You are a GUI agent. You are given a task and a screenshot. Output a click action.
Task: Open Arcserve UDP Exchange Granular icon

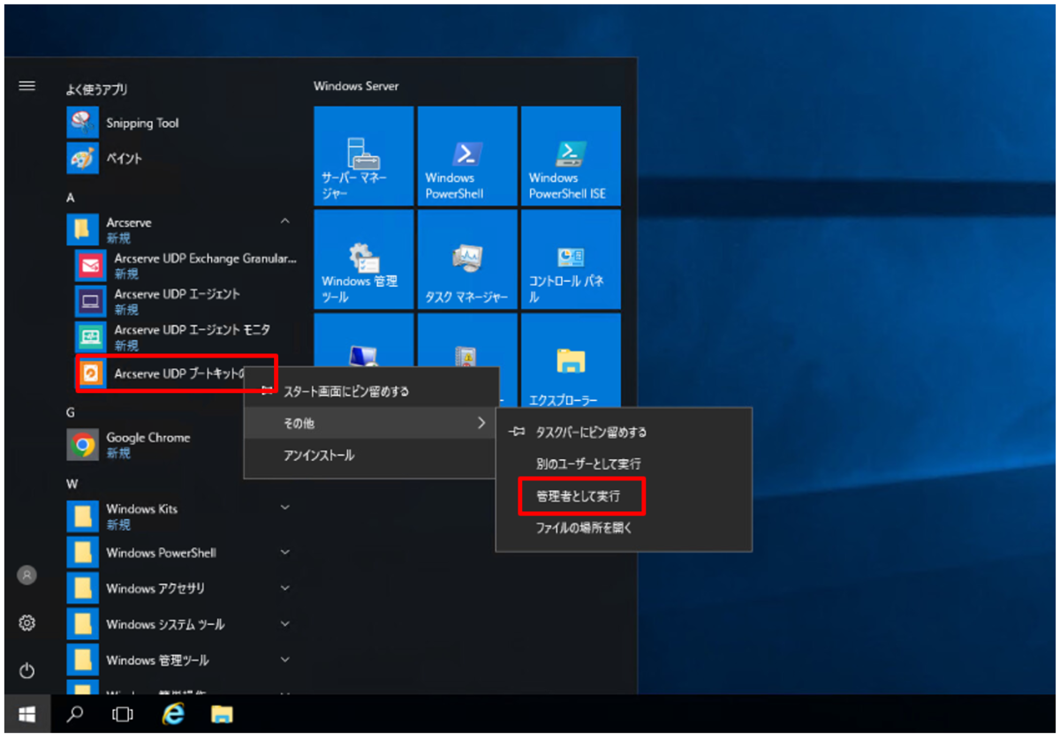pyautogui.click(x=90, y=265)
